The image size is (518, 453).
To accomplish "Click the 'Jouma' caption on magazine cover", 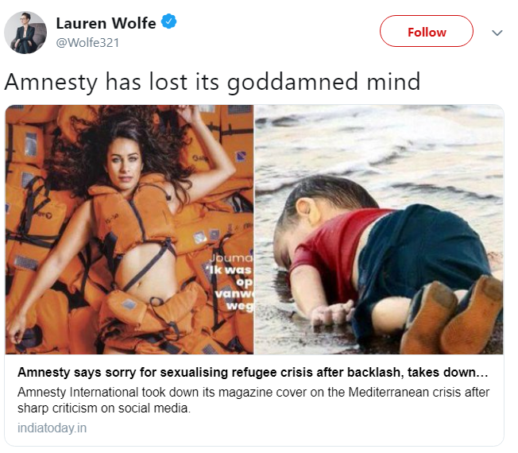I will pos(231,258).
